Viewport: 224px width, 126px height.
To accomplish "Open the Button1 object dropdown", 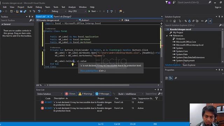I will coord(99,20).
